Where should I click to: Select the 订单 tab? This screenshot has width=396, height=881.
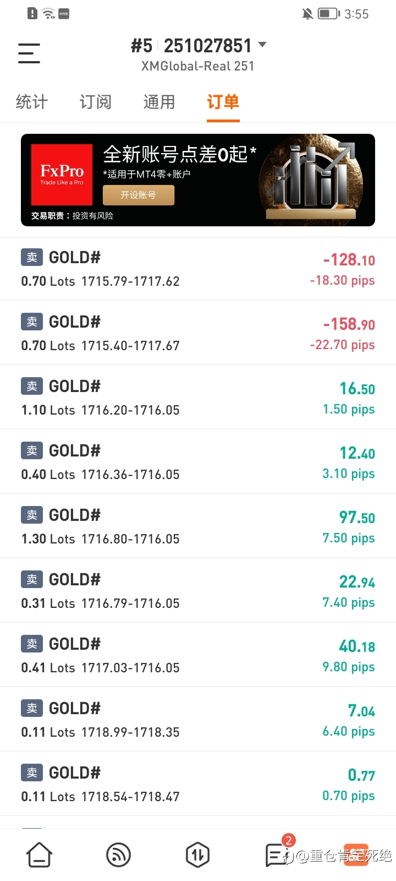click(223, 102)
